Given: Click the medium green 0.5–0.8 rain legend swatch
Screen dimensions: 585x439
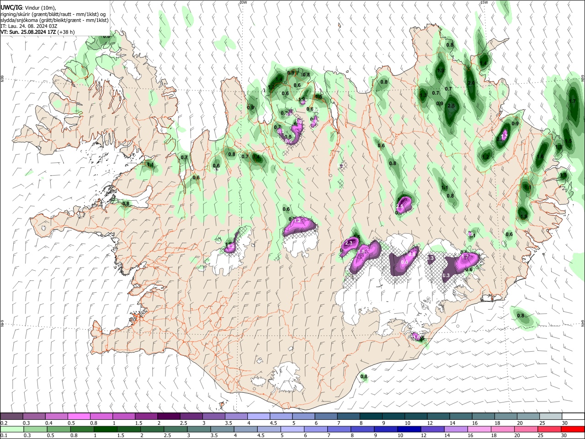Looking at the screenshot, I should pos(59,429).
